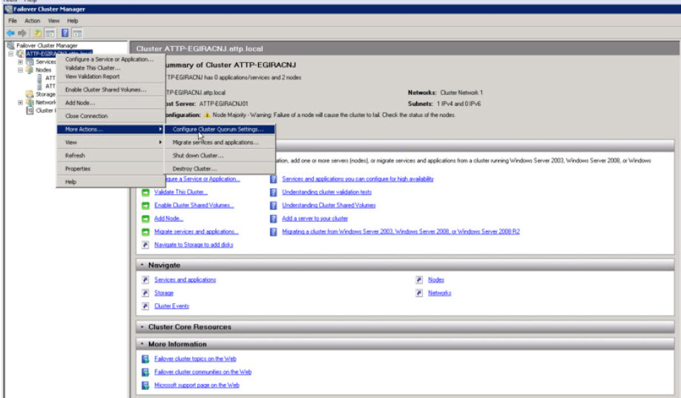Follow the Cluster Events link under Navigate

pyautogui.click(x=171, y=306)
